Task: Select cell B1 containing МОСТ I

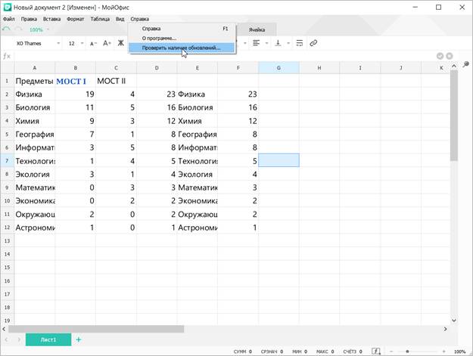Action: [75, 81]
